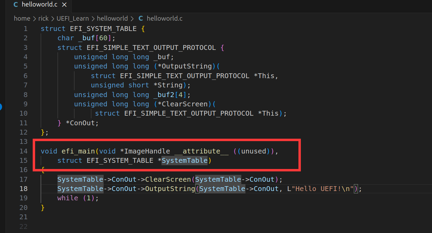This screenshot has height=233, width=432.
Task: Click the *ConOut declaration on line 11
Action: 82,123
